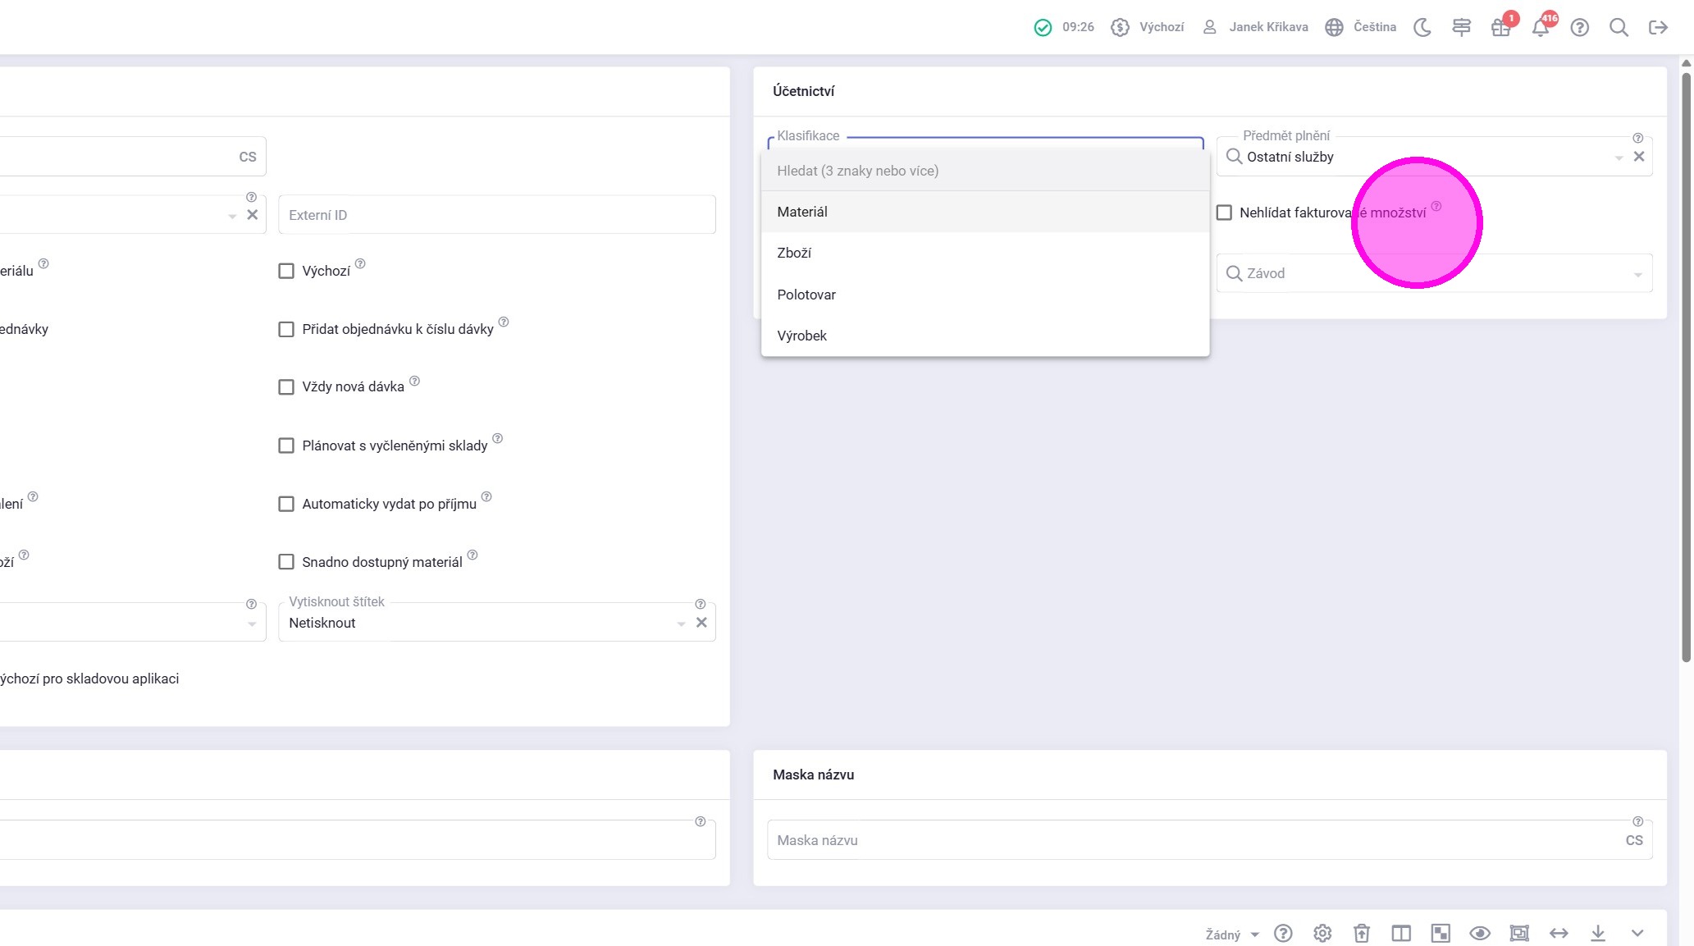Image resolution: width=1694 pixels, height=946 pixels.
Task: Click the trash icon in bottom toolbar
Action: (x=1362, y=933)
